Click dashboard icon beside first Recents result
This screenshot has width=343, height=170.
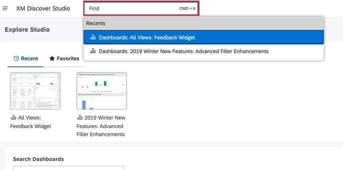click(x=93, y=38)
